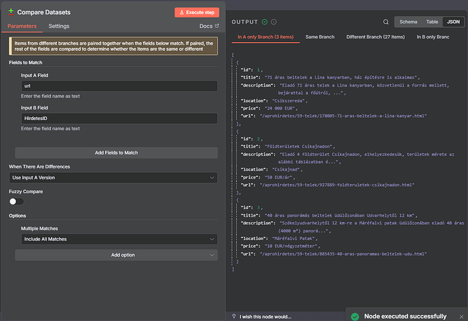Click the Input B Field text box
Screen dimensions: 468x321
click(119, 119)
